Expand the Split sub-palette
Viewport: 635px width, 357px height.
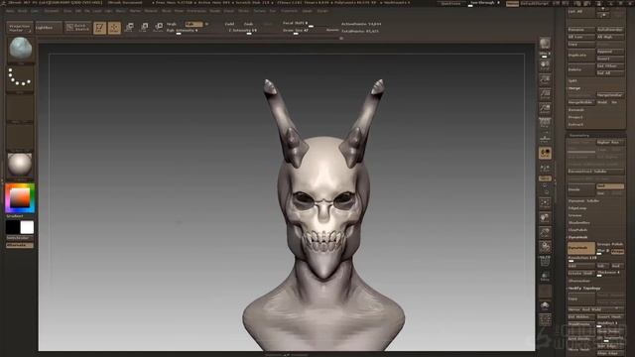point(572,81)
